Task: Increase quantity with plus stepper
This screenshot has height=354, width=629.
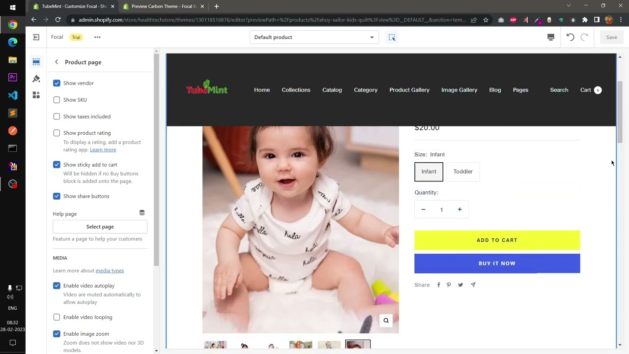Action: 459,209
